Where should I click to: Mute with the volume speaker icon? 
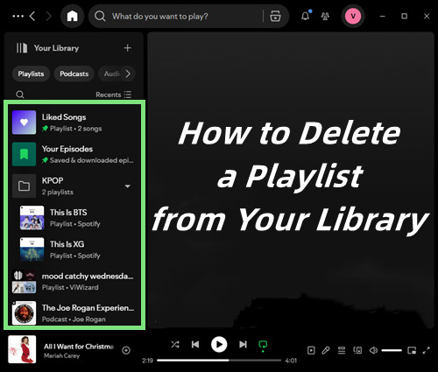tap(373, 350)
